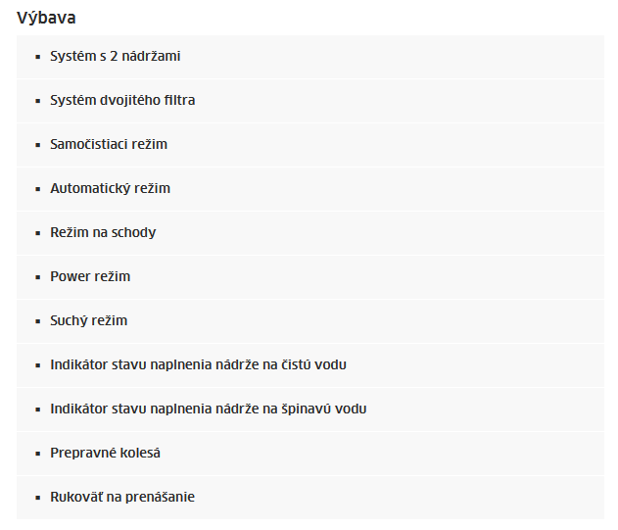Click the bullet beside Automatický režim

(x=38, y=190)
